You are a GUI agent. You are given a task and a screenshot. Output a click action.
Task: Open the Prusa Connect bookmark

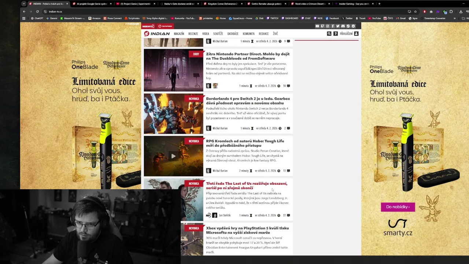tap(112, 18)
